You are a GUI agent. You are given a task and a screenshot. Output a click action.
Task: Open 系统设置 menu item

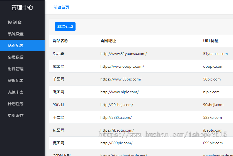[22, 34]
